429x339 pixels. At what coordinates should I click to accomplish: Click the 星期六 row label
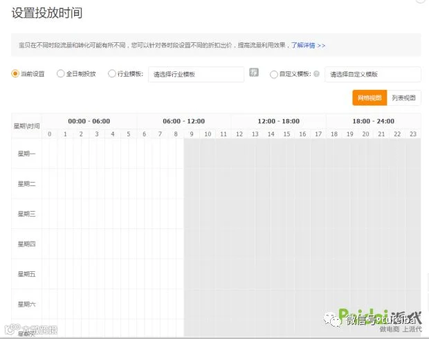coord(26,304)
